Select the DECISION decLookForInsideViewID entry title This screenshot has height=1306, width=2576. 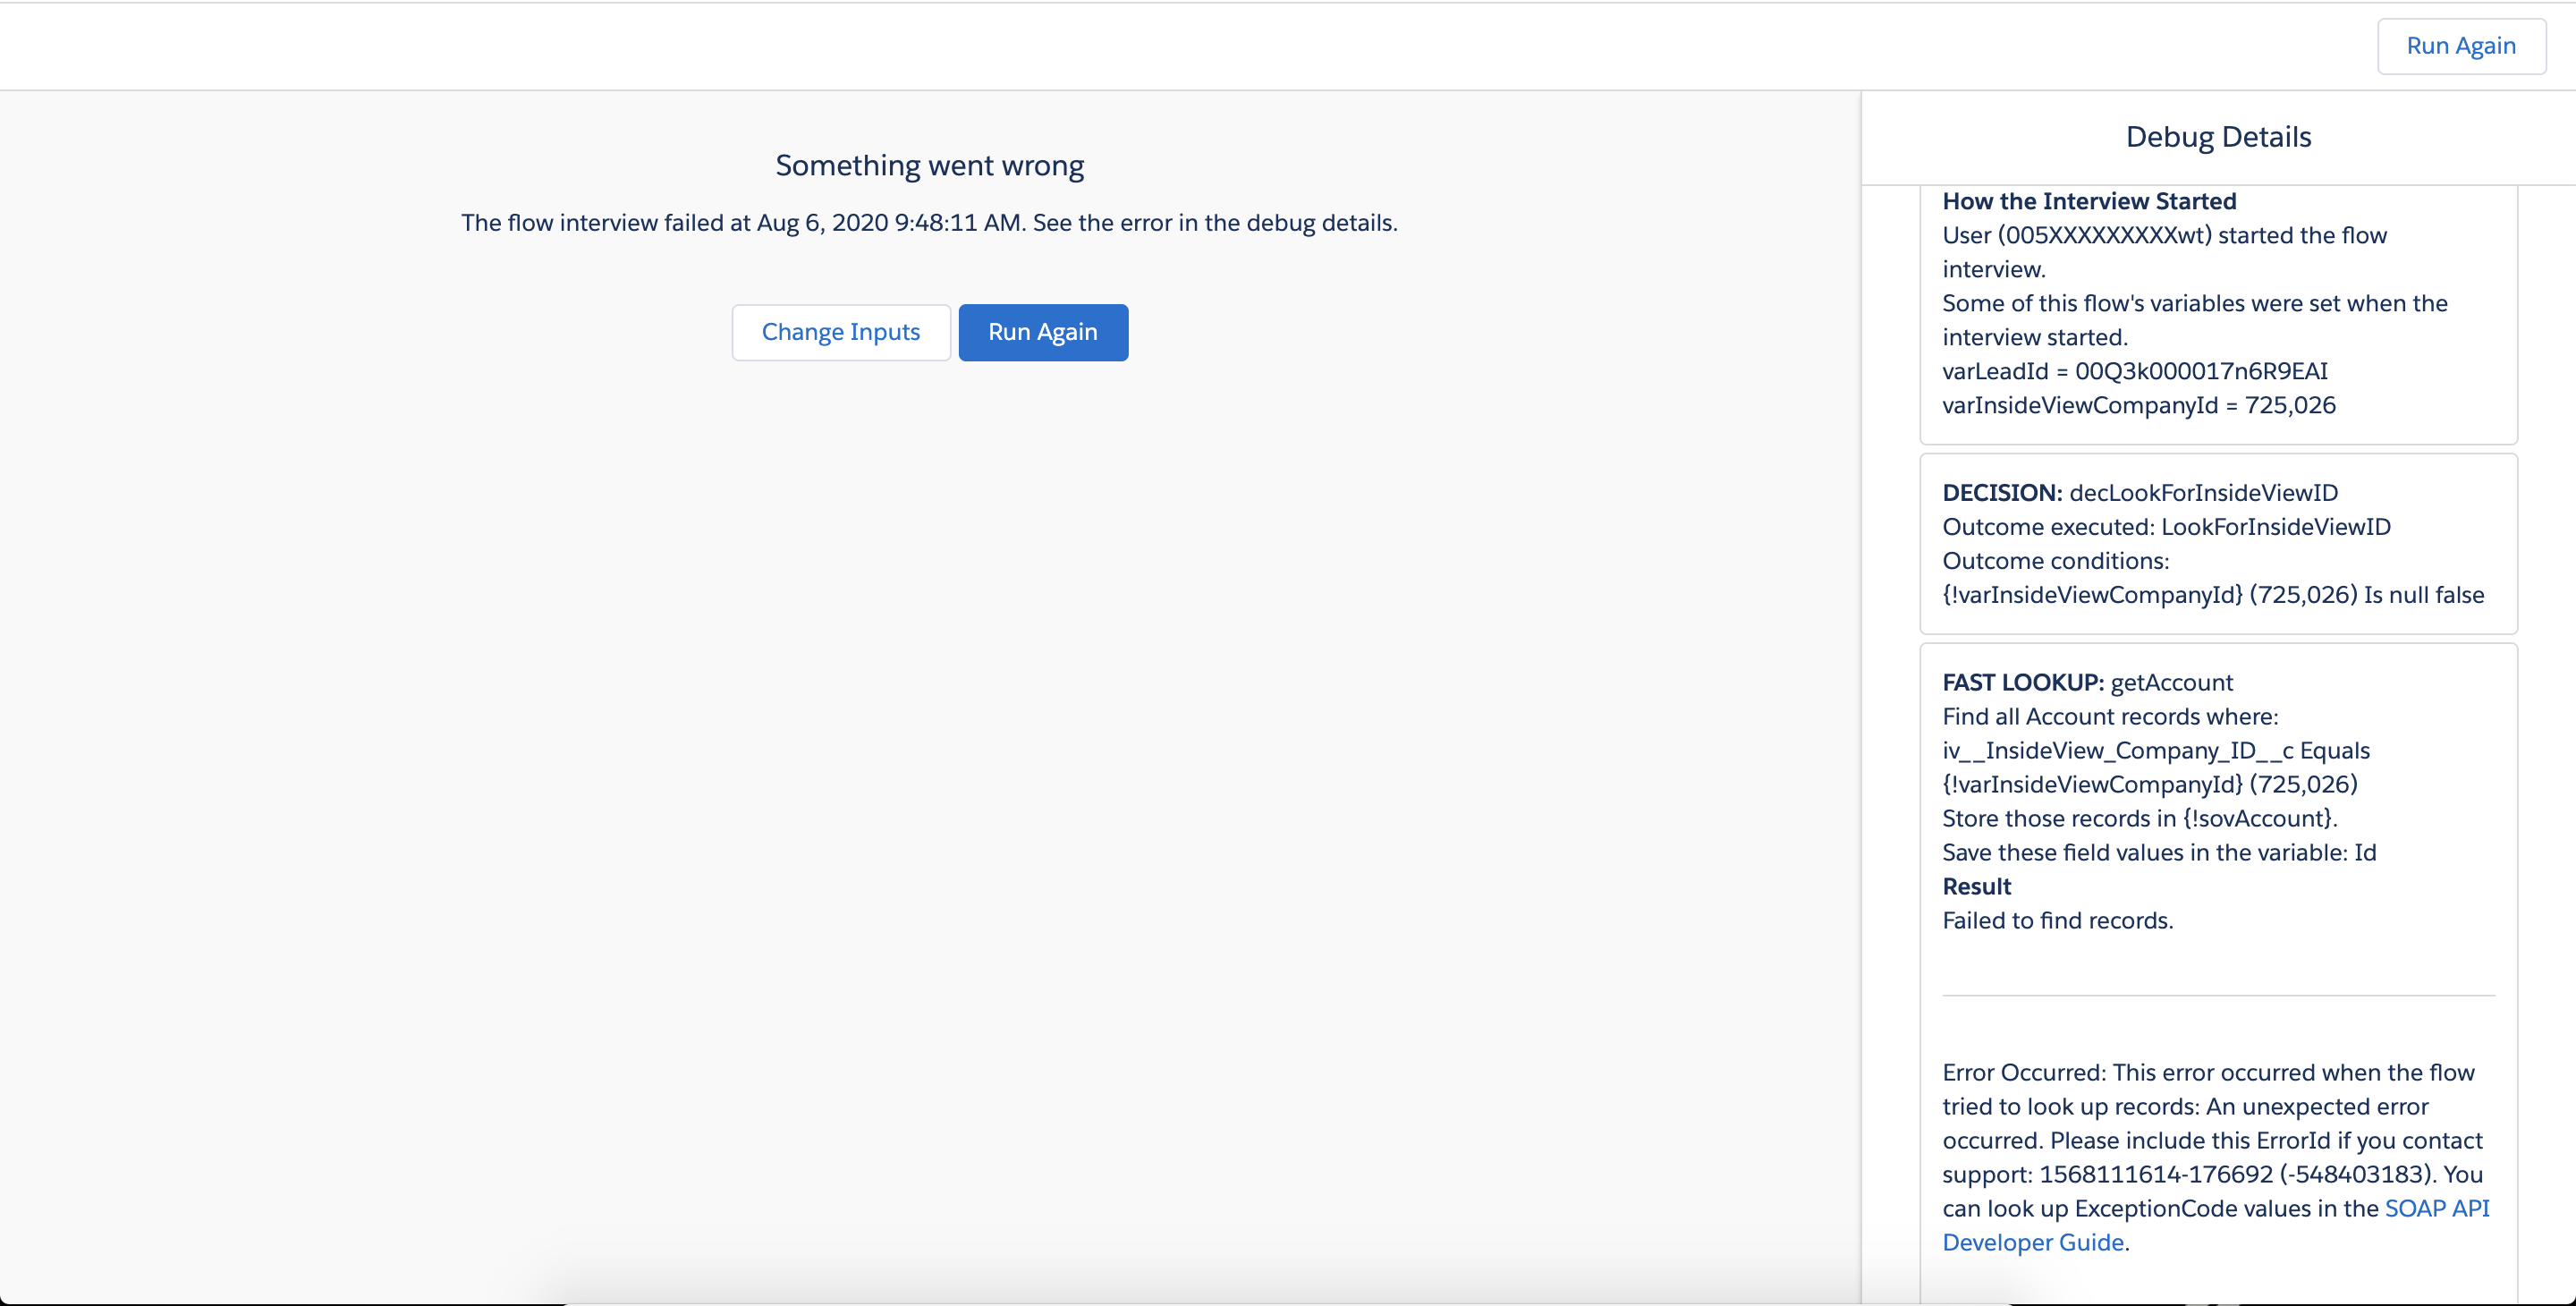2139,493
